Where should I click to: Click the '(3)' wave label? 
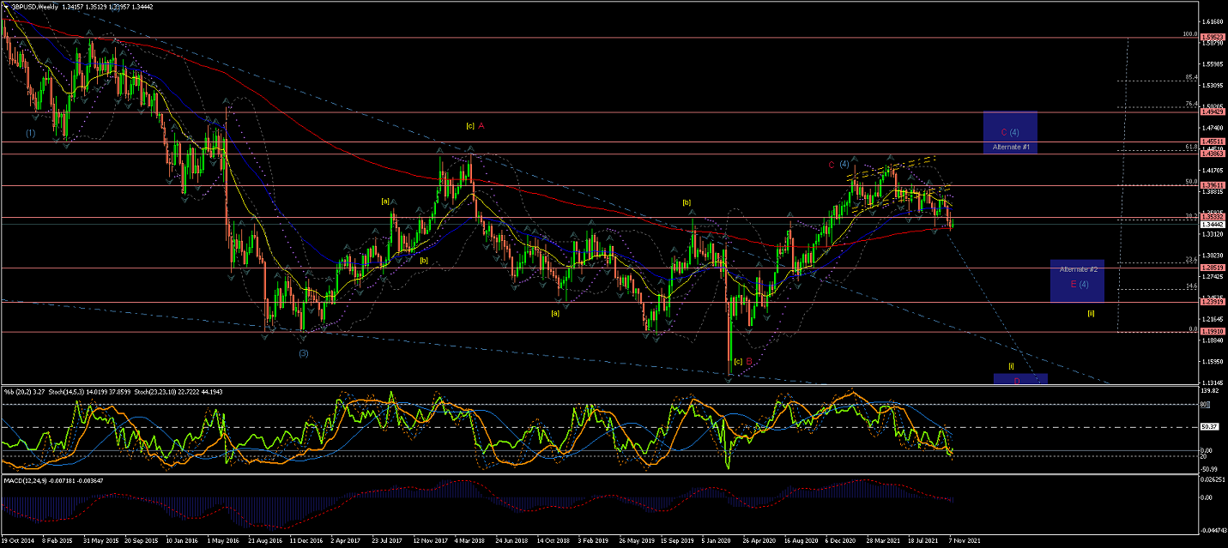pyautogui.click(x=303, y=352)
